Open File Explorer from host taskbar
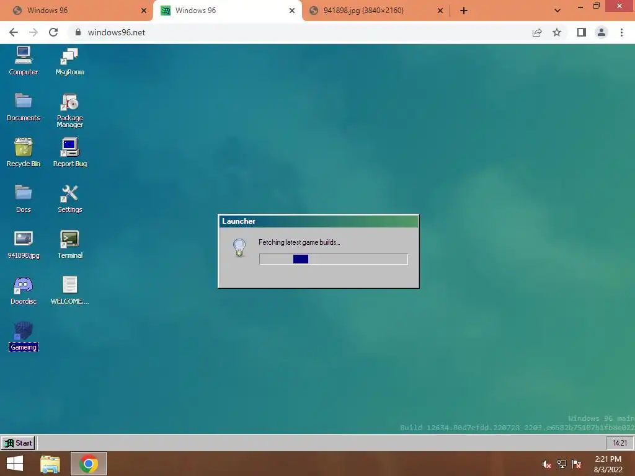Viewport: 635px width, 476px height. (50, 464)
